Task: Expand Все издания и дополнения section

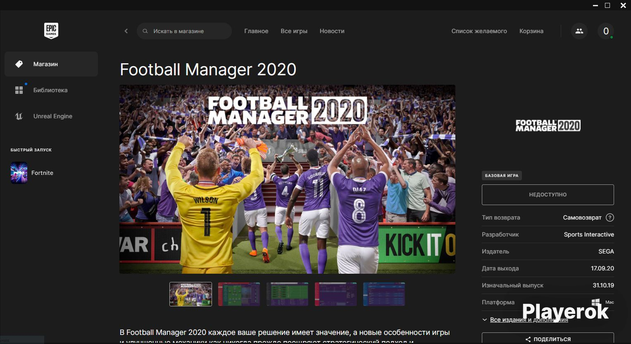Action: 525,320
